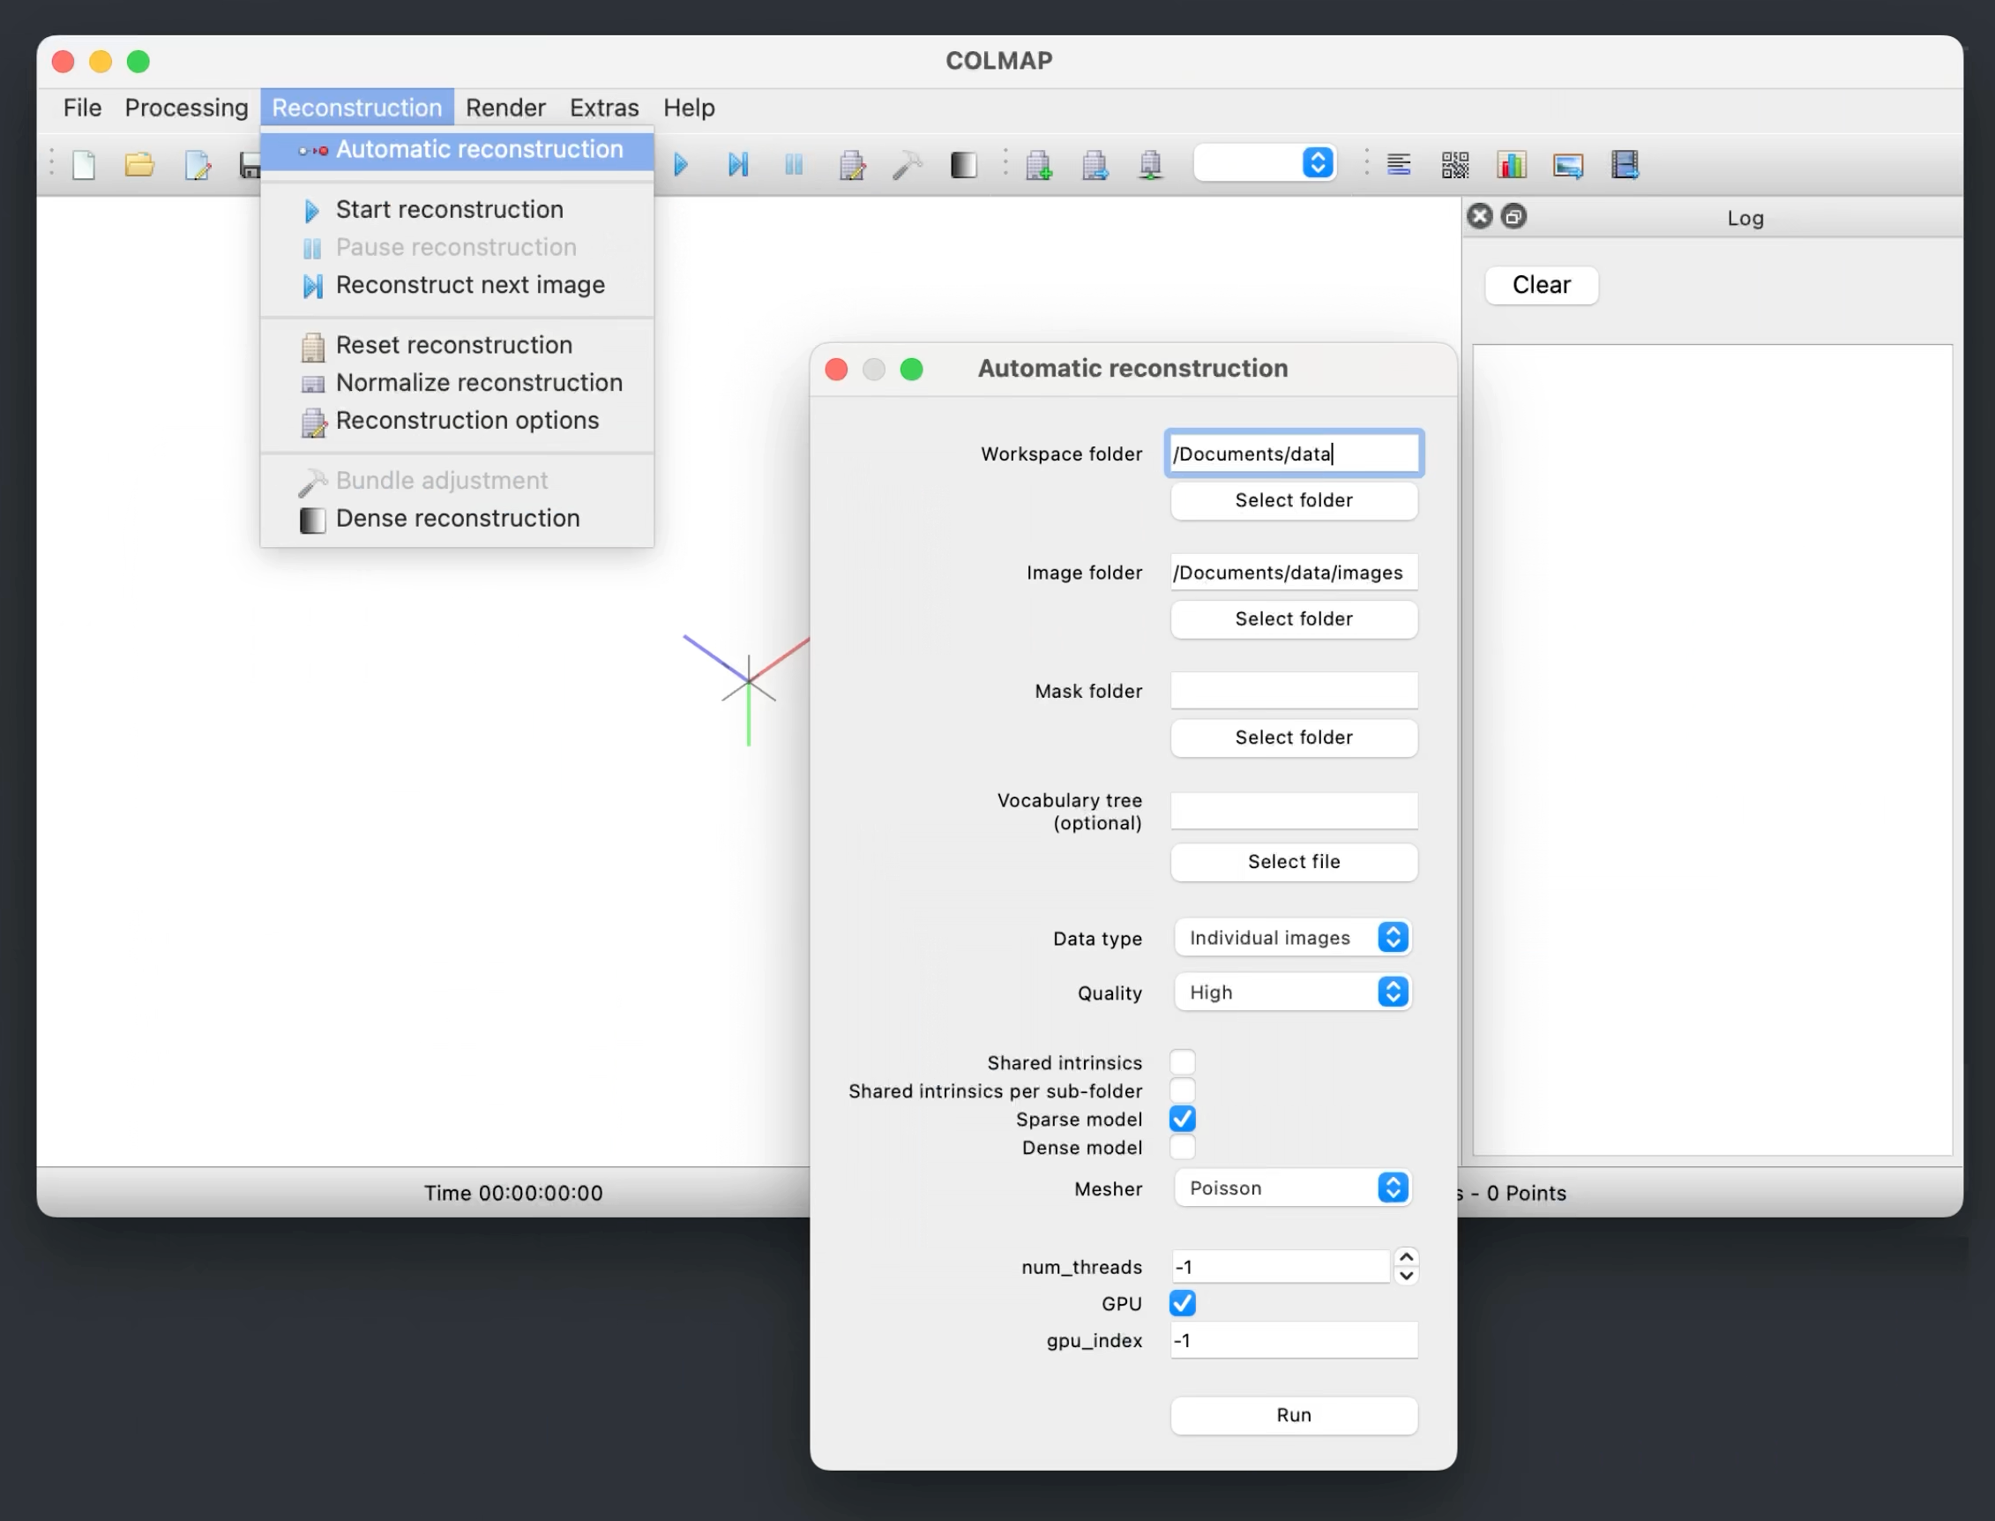Increase num_threads with the up stepper arrow
1995x1521 pixels.
point(1406,1257)
